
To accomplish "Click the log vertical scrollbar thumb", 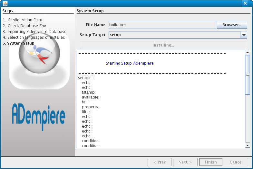I will click(x=248, y=75).
